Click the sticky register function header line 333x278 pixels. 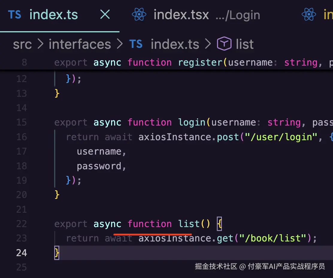166,62
